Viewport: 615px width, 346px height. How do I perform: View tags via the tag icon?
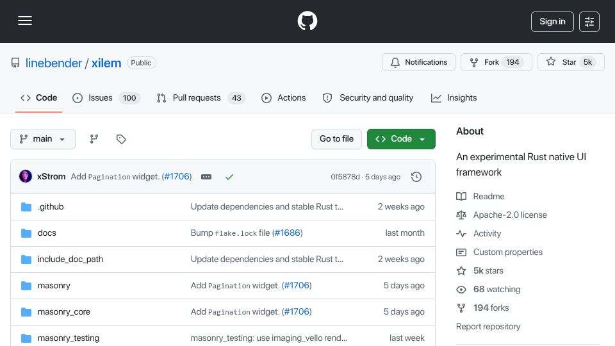[x=121, y=139]
